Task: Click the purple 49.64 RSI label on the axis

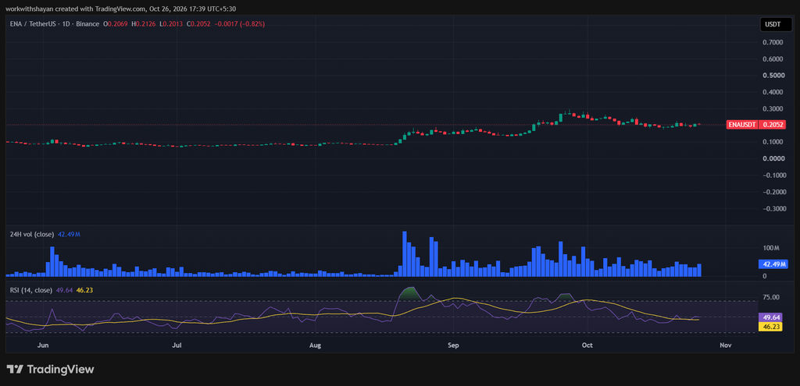Action: (769, 317)
